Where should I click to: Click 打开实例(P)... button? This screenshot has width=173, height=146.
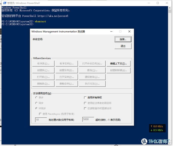67,77
